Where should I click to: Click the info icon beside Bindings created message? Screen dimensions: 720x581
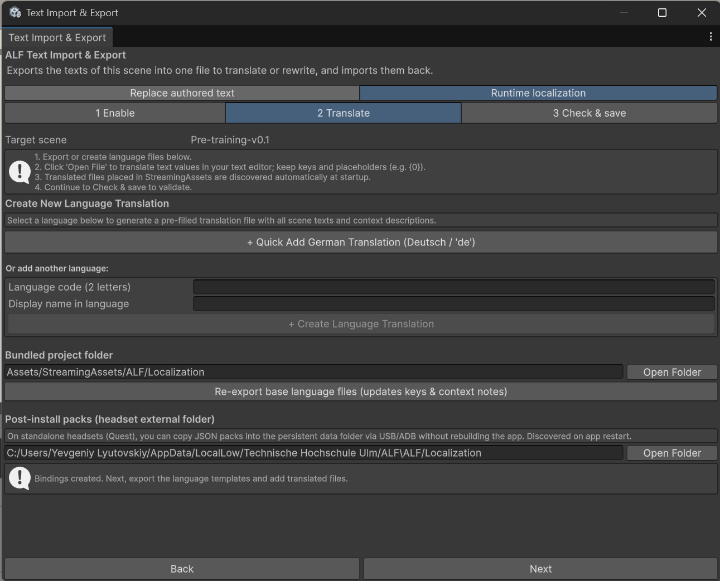pyautogui.click(x=20, y=478)
